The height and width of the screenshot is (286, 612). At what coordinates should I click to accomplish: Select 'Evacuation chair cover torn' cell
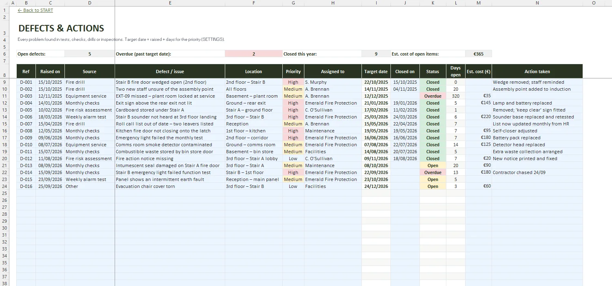(170, 186)
